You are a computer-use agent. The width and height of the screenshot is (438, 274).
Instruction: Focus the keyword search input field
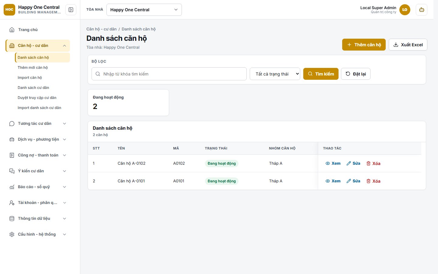point(169,74)
